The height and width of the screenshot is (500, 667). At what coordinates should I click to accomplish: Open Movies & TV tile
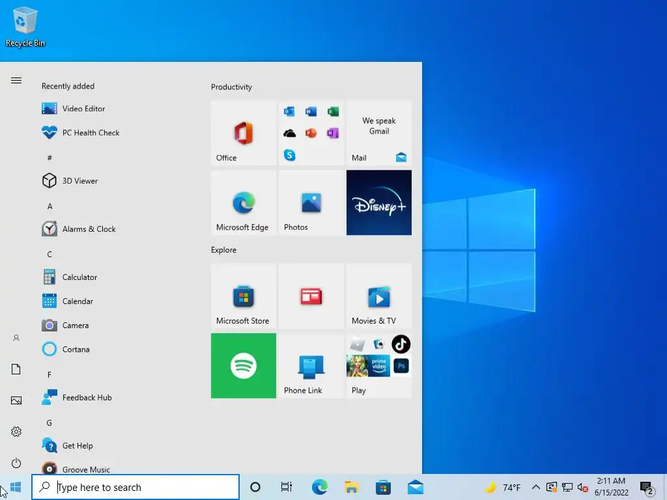379,296
